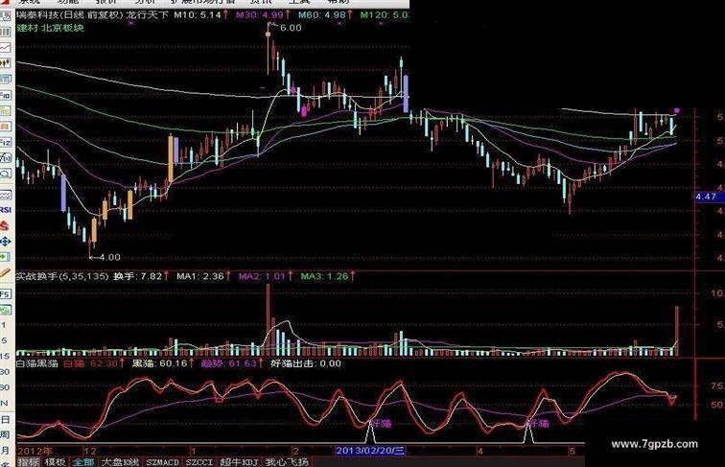Select the 30-minute period button
725x467 pixels.
click(5, 372)
